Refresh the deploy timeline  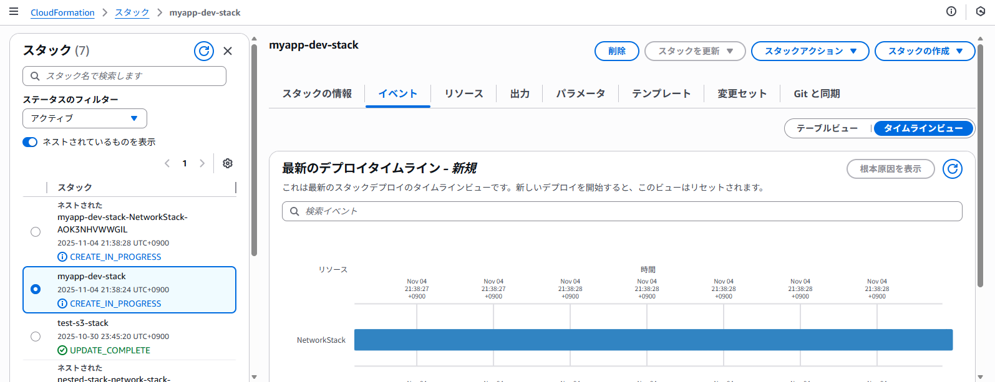(x=953, y=169)
